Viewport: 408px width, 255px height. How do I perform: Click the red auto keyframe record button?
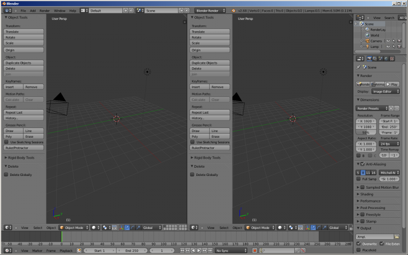click(x=254, y=250)
